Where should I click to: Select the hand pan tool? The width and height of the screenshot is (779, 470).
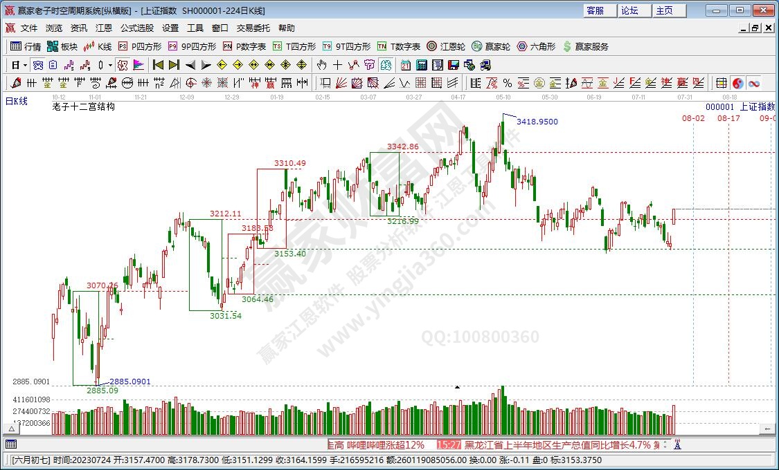pos(321,65)
